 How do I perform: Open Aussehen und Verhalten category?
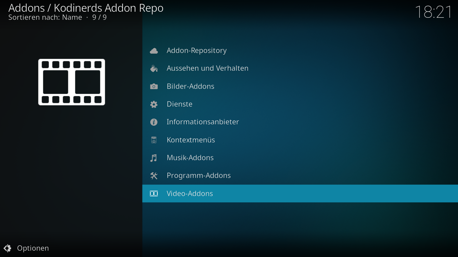tap(300, 68)
